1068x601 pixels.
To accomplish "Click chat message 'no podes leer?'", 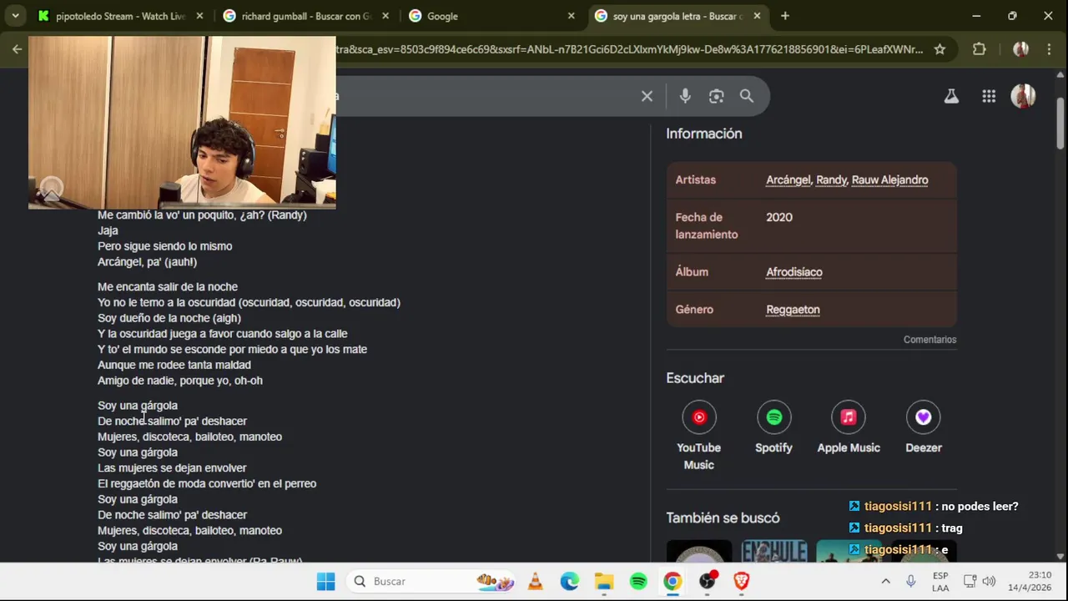I will tap(980, 506).
